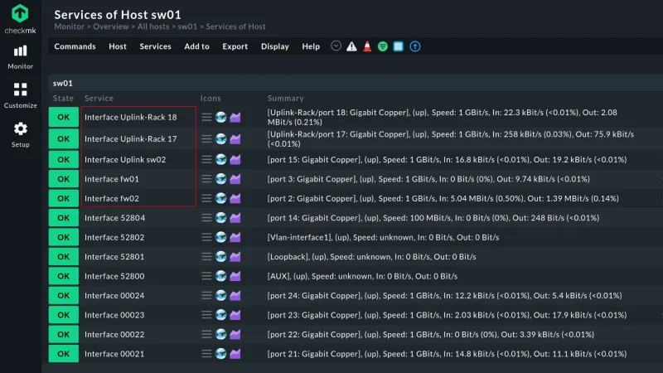Expand the toolbar show-more chevron

click(x=336, y=46)
